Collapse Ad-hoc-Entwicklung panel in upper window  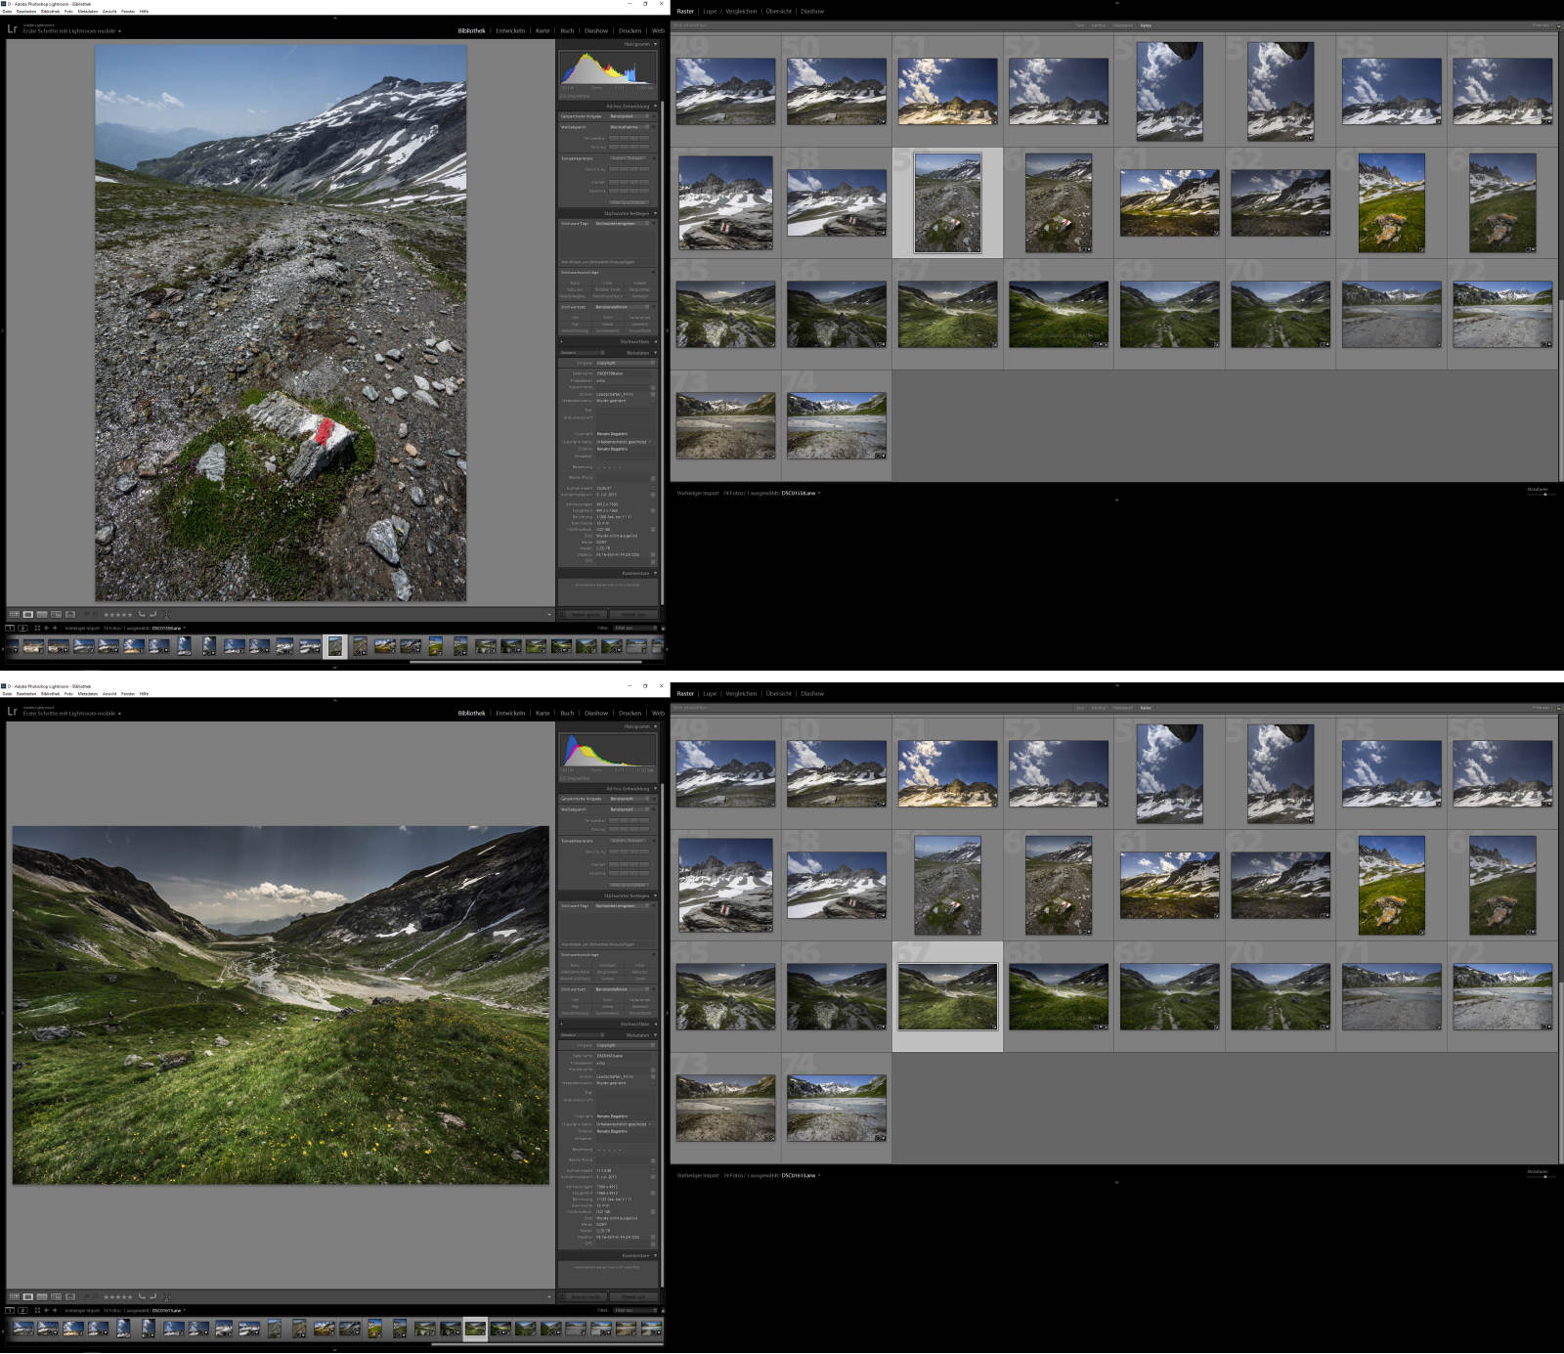[629, 106]
